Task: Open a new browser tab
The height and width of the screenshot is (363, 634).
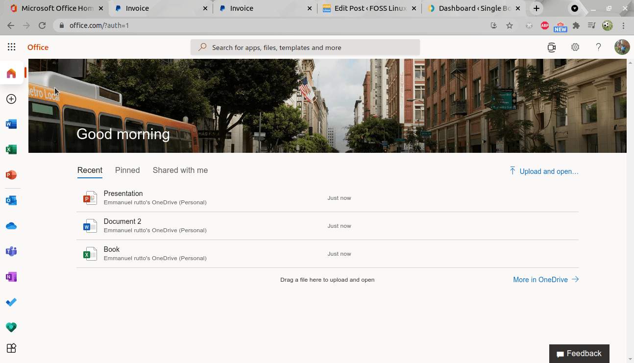Action: 536,8
